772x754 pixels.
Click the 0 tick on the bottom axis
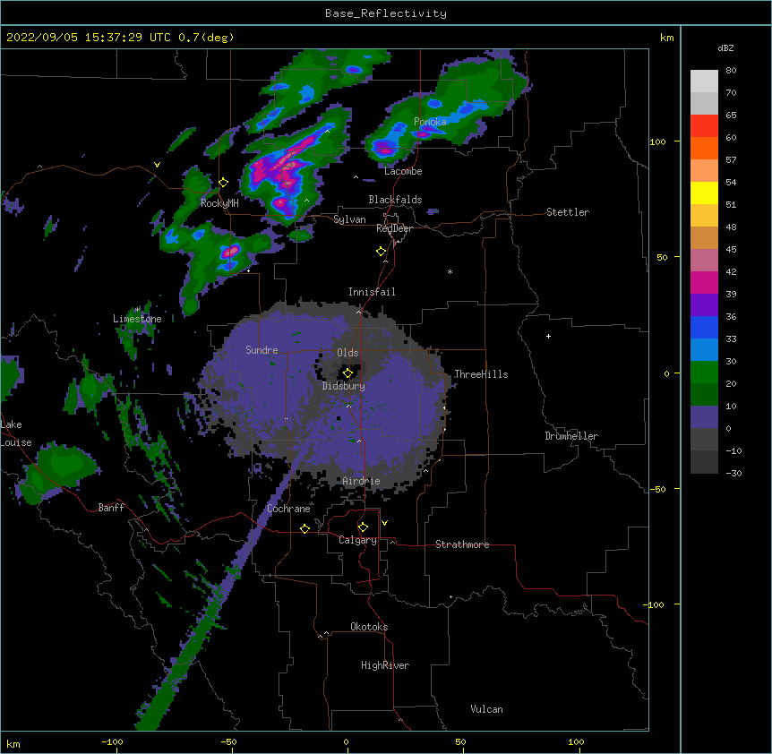(x=346, y=741)
